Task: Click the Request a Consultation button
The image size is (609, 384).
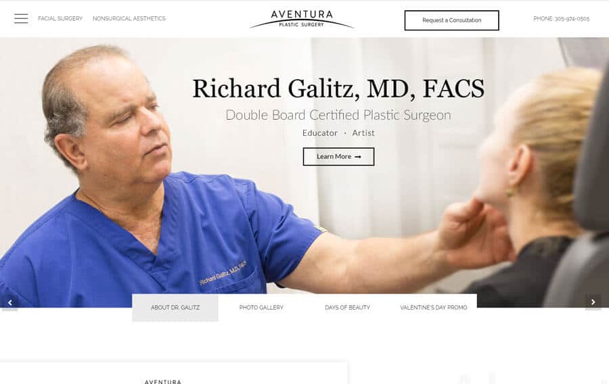Action: [x=452, y=20]
